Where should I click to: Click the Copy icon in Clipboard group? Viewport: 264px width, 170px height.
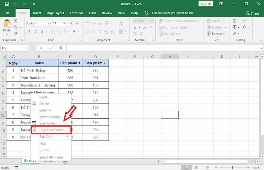[x=16, y=27]
